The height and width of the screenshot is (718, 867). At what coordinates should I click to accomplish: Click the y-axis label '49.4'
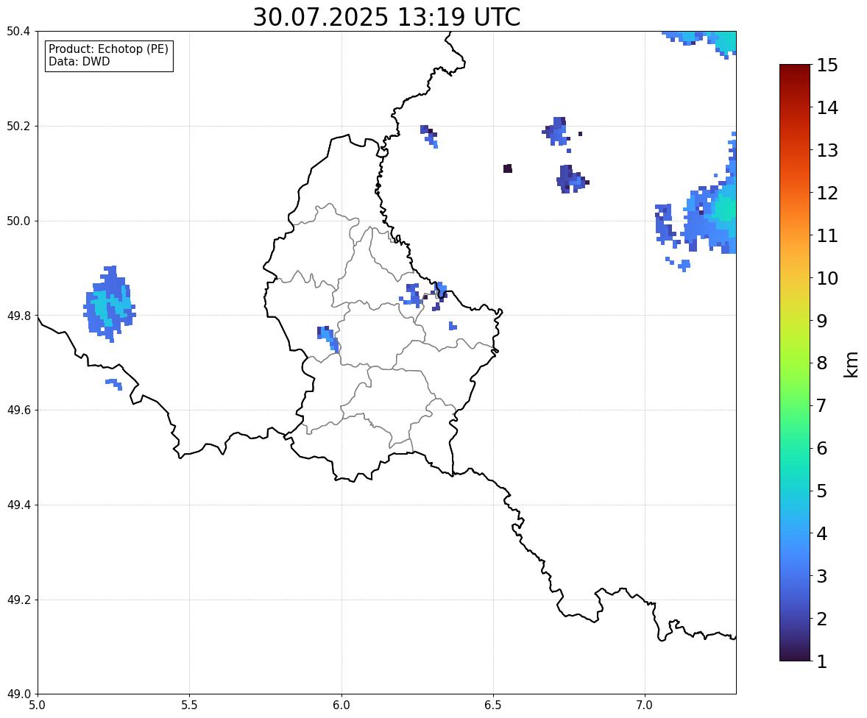(18, 505)
